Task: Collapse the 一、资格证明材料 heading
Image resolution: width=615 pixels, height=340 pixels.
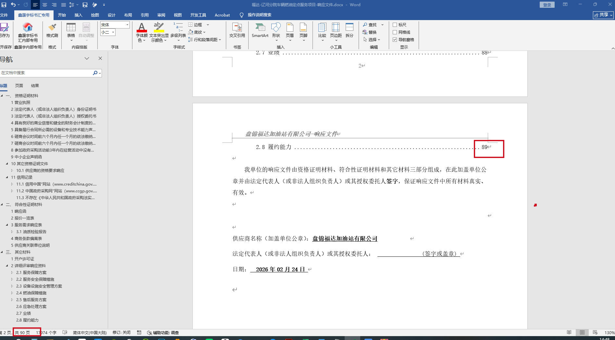Action: coord(2,96)
